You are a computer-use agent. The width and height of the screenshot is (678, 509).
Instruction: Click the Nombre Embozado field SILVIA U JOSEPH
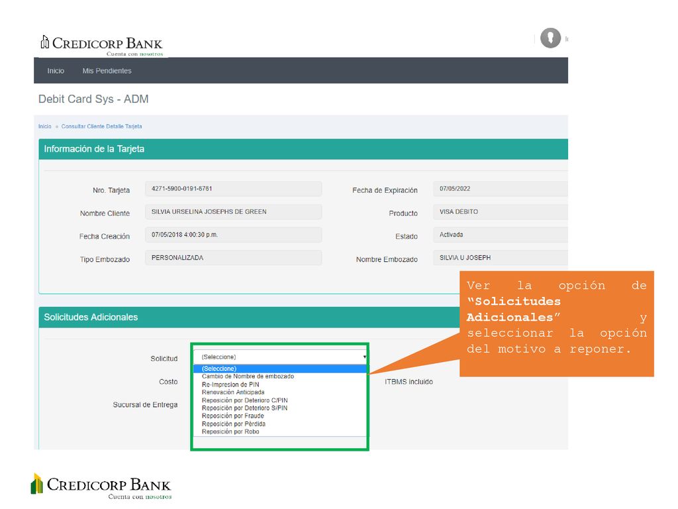(x=501, y=258)
